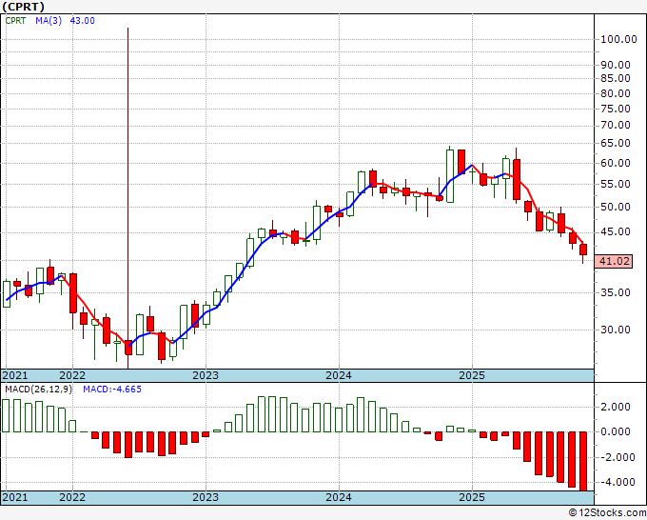Click the 2024 label on price chart axis

(x=339, y=375)
